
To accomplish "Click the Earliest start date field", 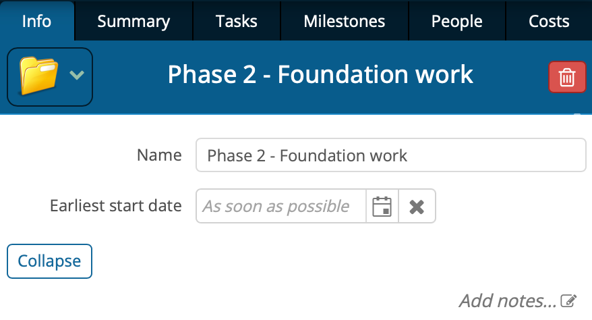I will (280, 206).
